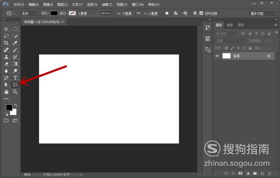
Task: Toggle the 对齐边缘 checkbox
Action: pos(201,13)
